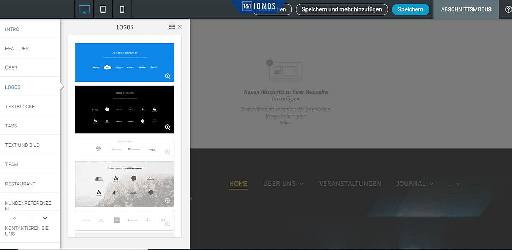Screen dimensions: 512x250
Task: Expand the ÜBER UNS dropdown chevron
Action: click(302, 184)
